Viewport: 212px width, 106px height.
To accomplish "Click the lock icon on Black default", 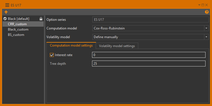I will [41, 19].
